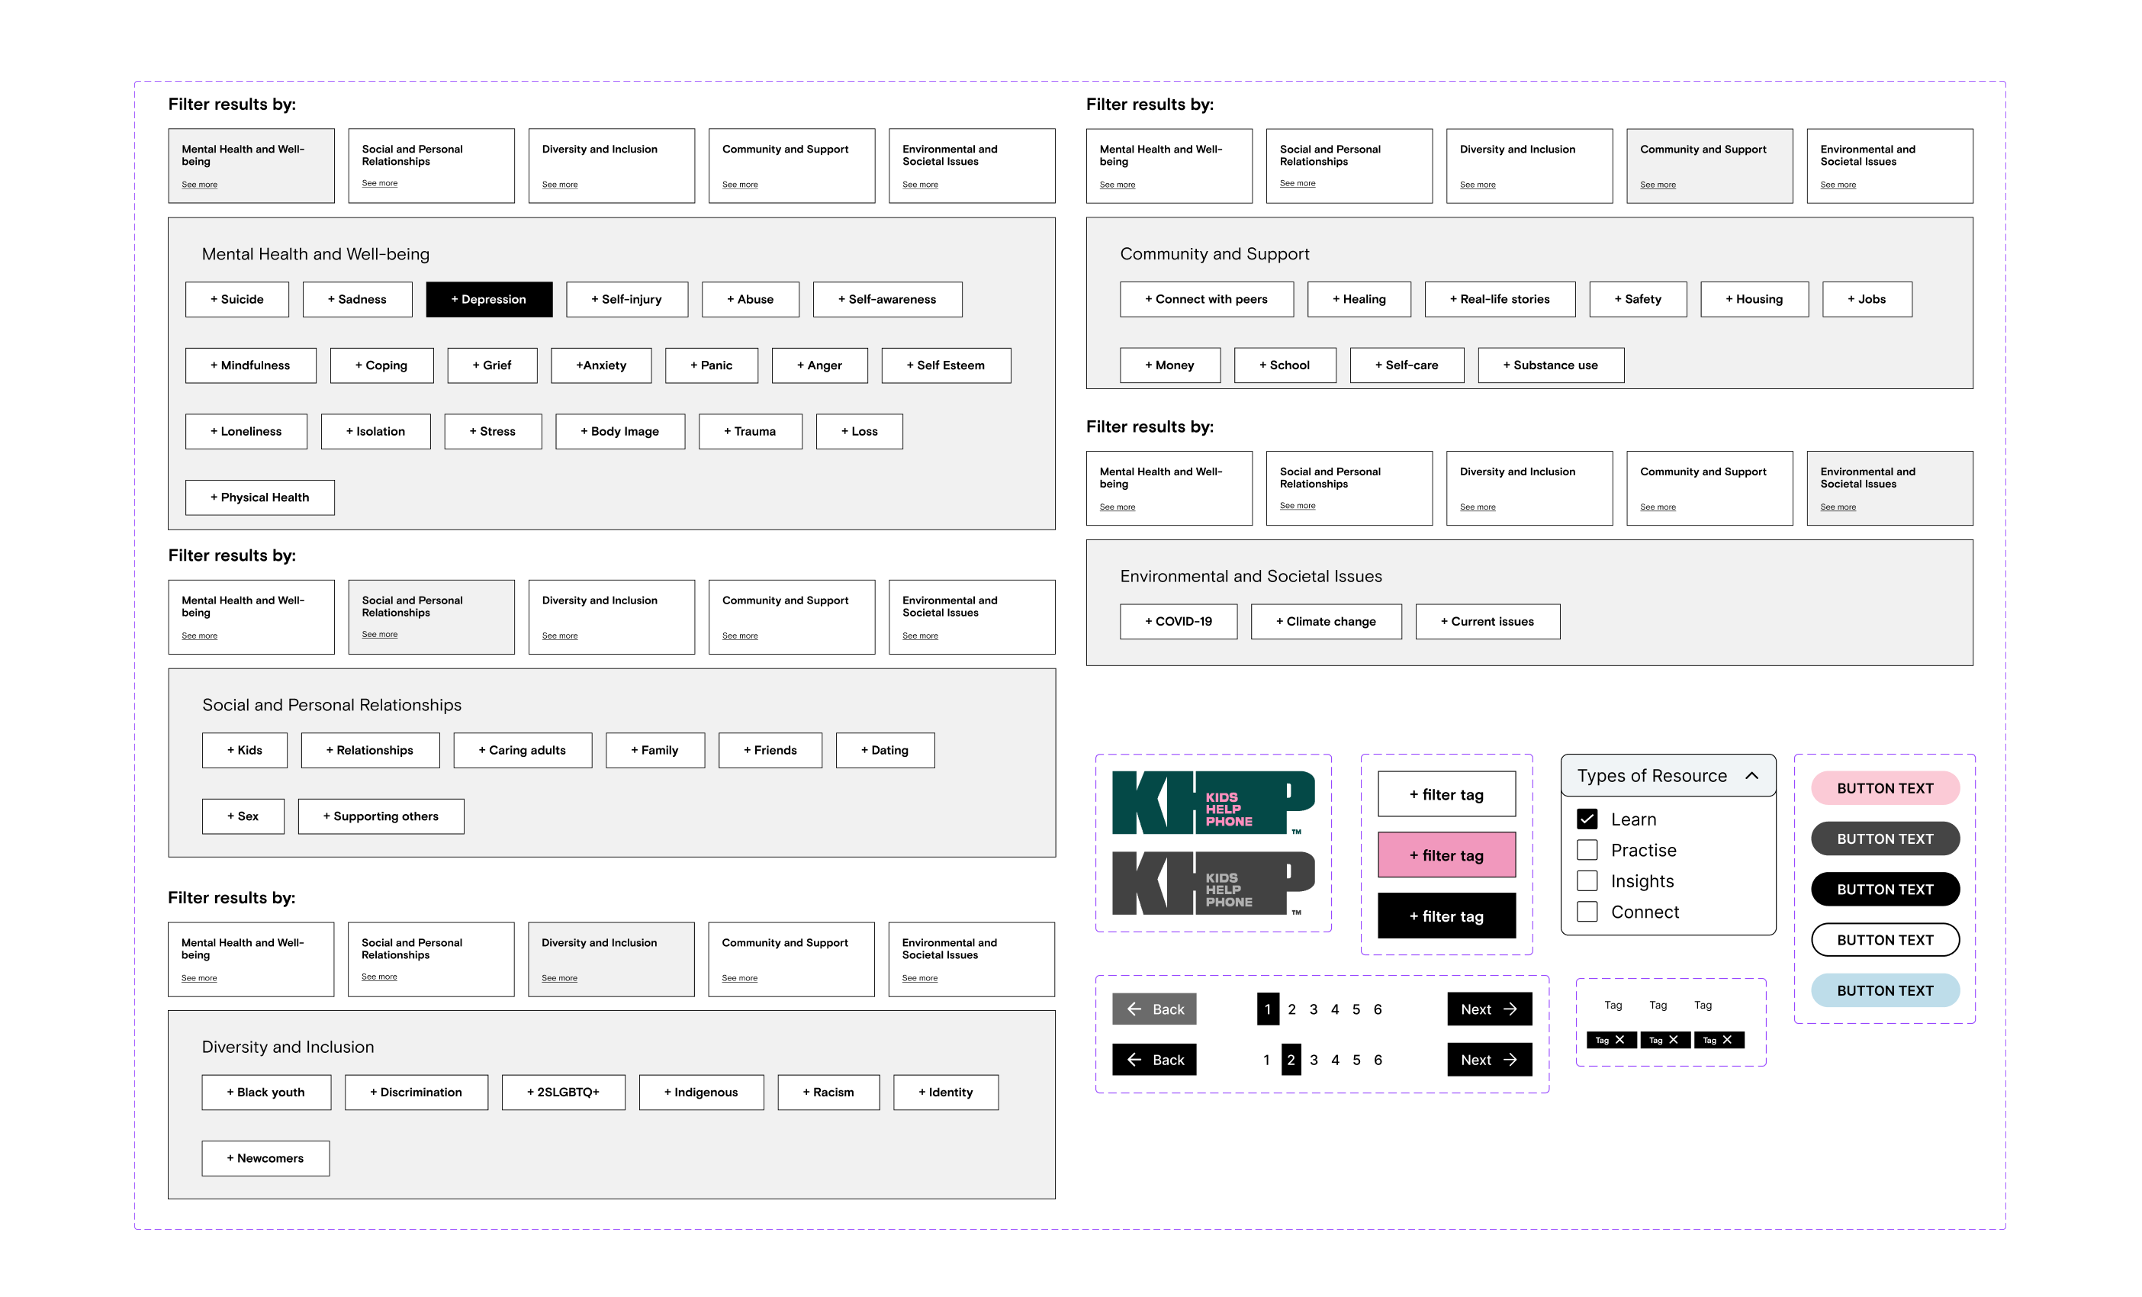
Task: Open the gray-highlighted Mental Health and Well-being card
Action: click(x=251, y=166)
